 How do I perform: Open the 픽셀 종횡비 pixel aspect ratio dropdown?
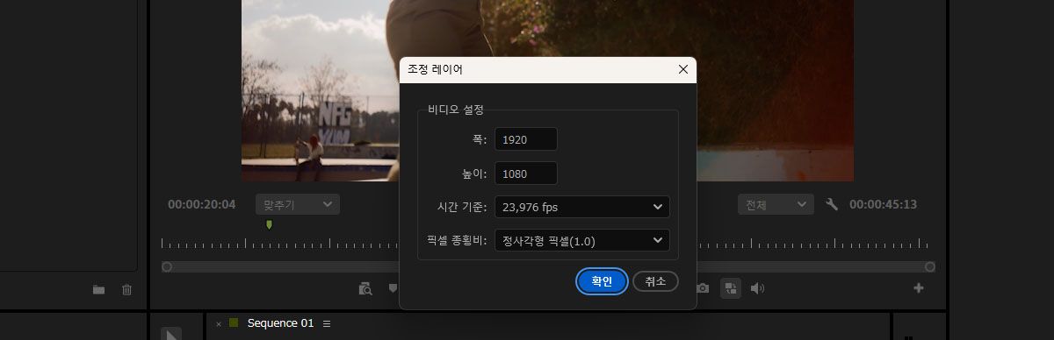[582, 240]
